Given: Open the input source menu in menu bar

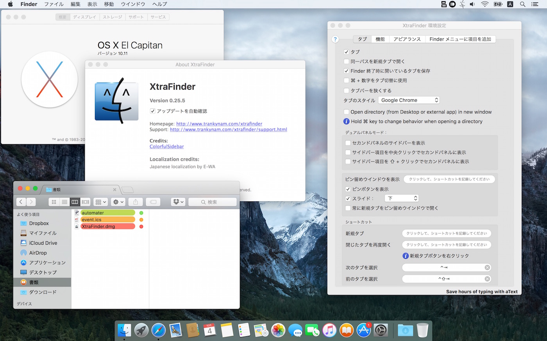Looking at the screenshot, I should (510, 4).
